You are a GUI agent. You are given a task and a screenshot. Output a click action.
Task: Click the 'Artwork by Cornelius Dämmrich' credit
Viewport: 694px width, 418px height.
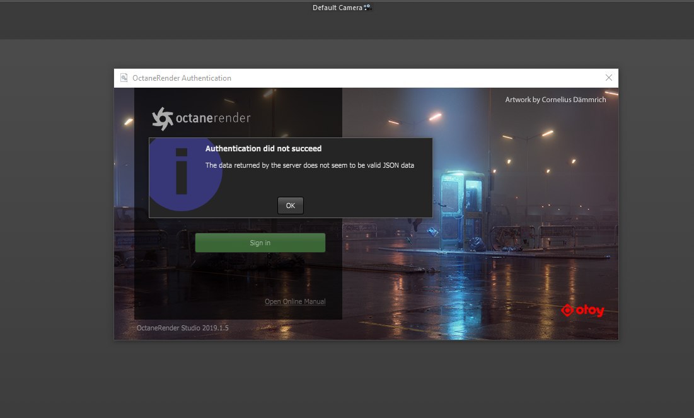point(555,100)
